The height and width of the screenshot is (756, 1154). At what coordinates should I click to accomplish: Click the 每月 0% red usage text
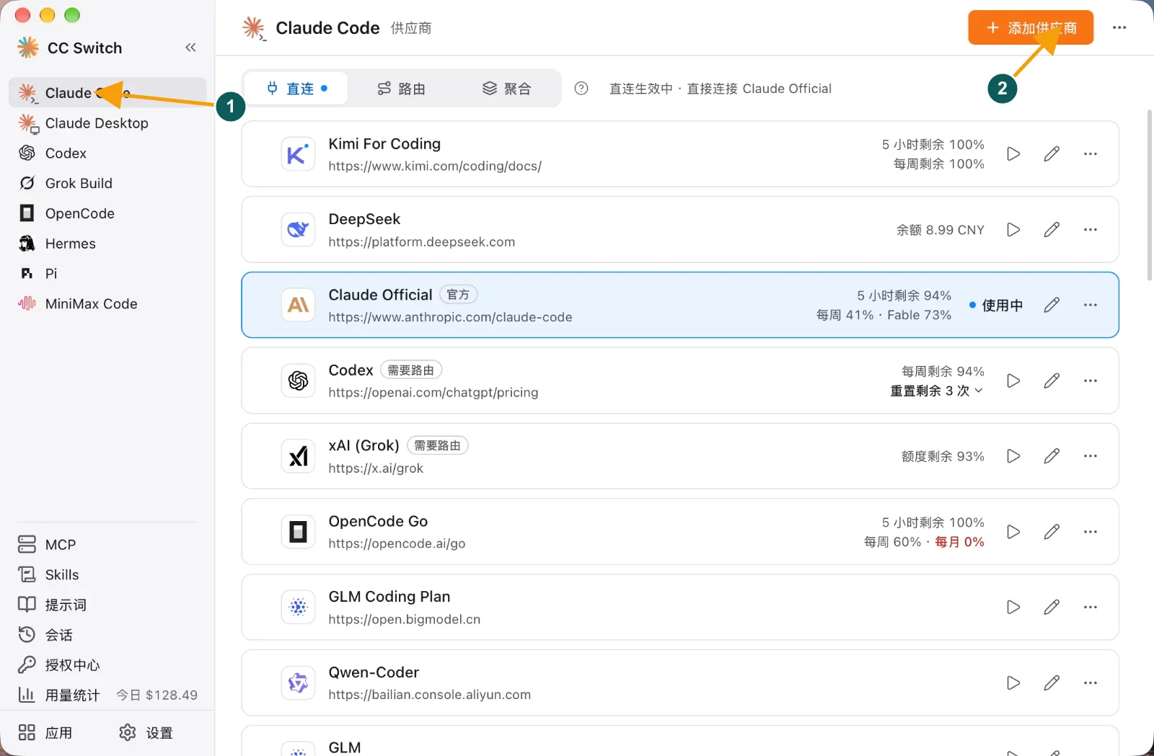pyautogui.click(x=960, y=542)
